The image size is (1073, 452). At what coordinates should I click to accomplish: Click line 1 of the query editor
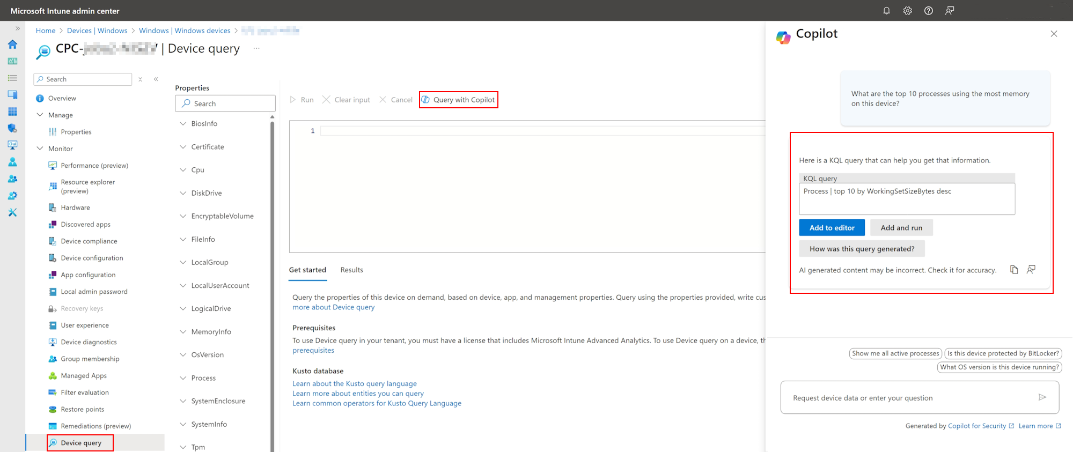click(x=542, y=131)
